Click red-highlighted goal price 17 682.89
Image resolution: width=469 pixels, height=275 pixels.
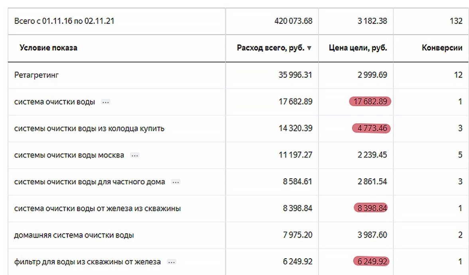coord(370,101)
